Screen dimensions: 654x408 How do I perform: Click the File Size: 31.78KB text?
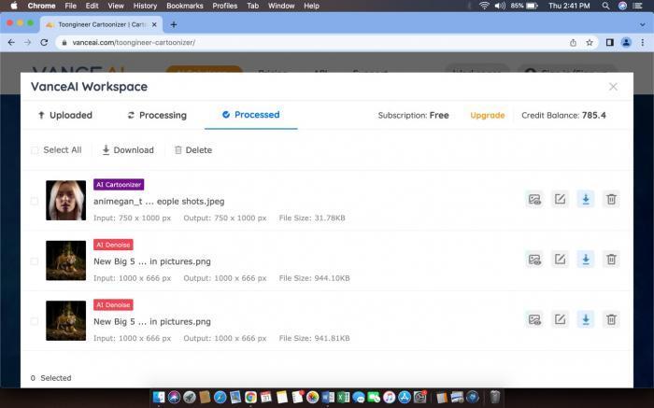(x=312, y=218)
